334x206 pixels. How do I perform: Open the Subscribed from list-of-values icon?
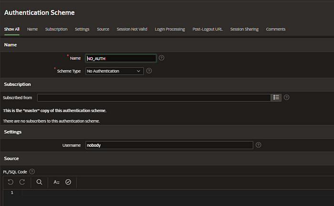276,97
